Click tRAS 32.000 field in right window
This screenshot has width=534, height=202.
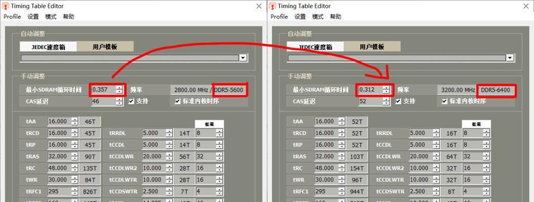326,157
